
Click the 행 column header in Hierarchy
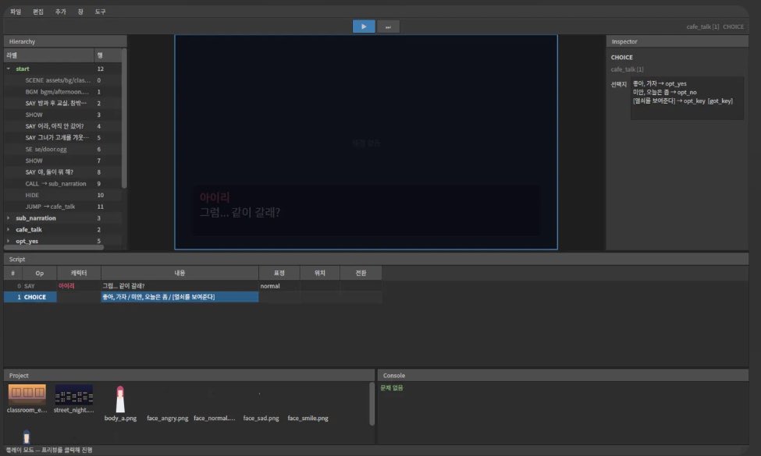[108, 55]
